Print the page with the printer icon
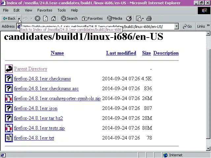211x158 pixels. (149, 18)
